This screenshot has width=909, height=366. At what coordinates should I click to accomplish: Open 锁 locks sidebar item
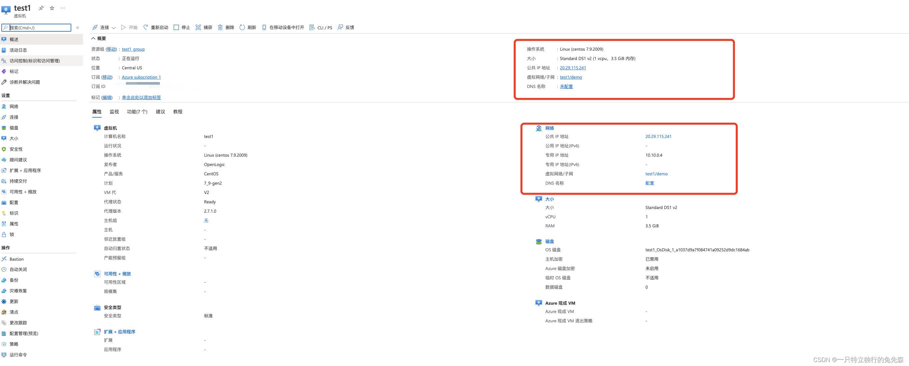click(x=41, y=234)
